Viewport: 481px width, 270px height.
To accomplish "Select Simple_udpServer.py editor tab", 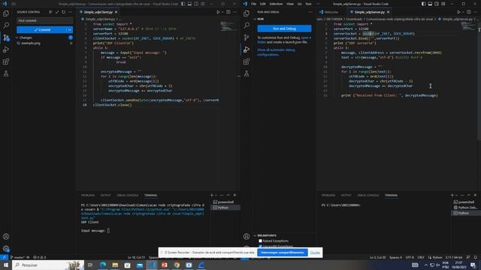I will (369, 12).
